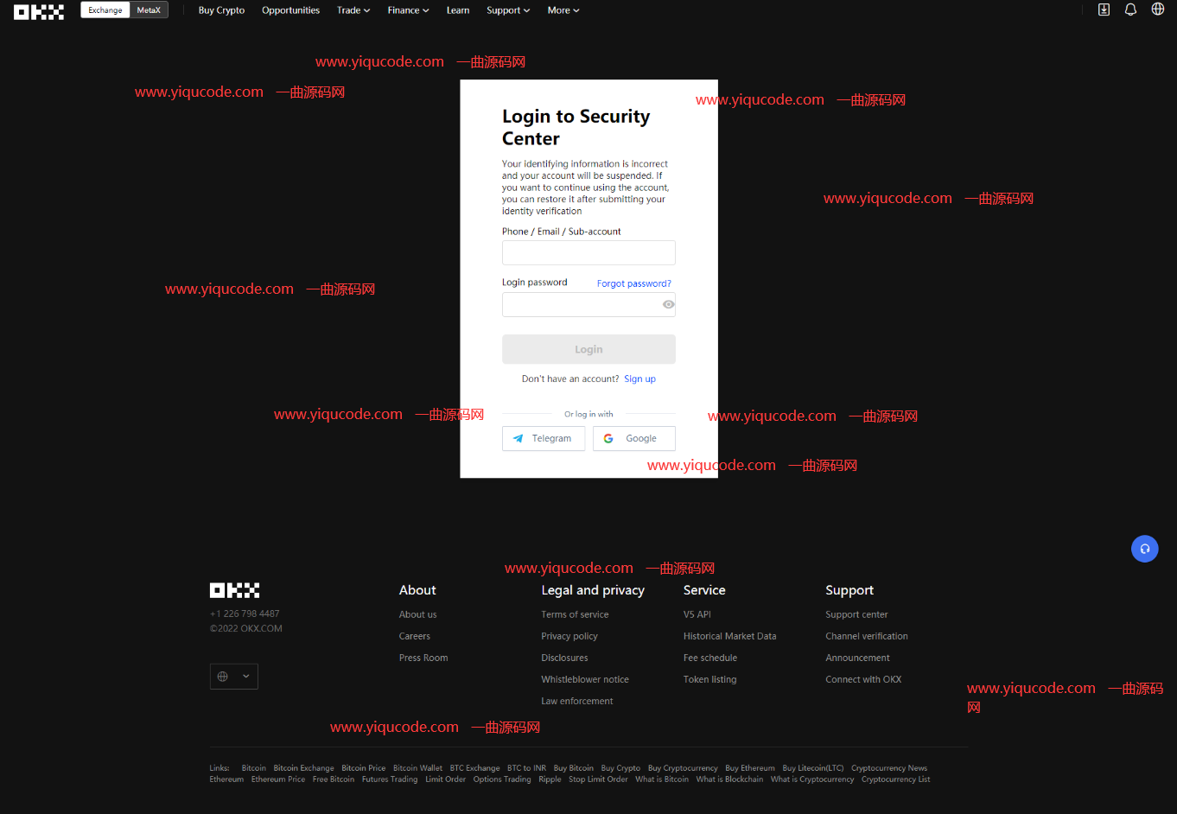Click the Phone / Email / Sub-account field

(588, 252)
